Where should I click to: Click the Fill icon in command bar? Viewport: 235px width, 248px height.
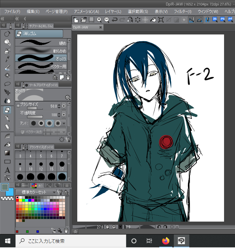click(x=153, y=20)
